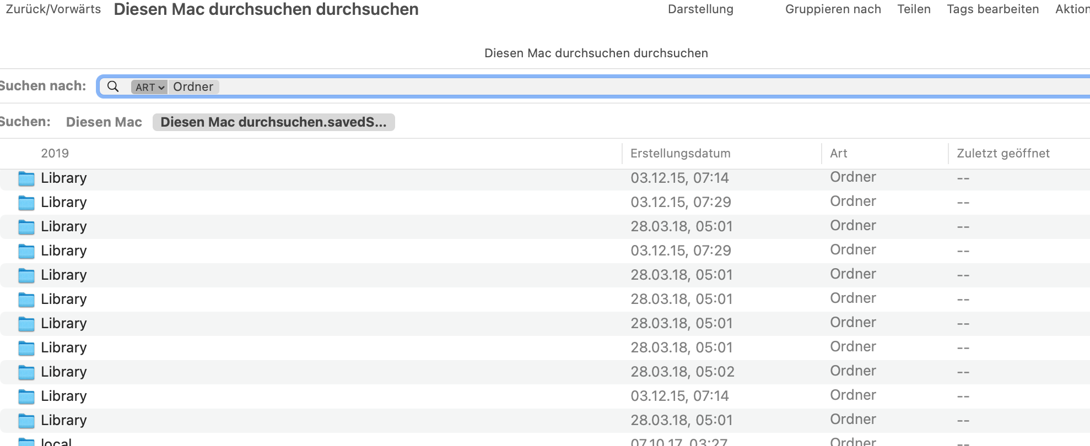Sort by 'Zuletzt geöffnet' column header
Image resolution: width=1090 pixels, height=446 pixels.
(x=1003, y=154)
